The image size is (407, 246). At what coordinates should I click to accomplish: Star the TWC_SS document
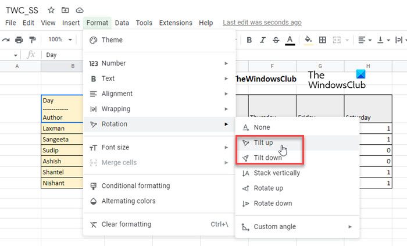[51, 10]
